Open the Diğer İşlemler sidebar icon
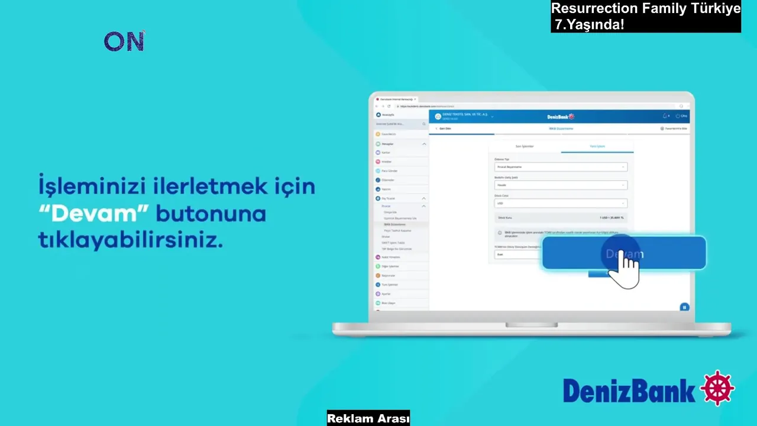Viewport: 757px width, 426px height. 378,266
